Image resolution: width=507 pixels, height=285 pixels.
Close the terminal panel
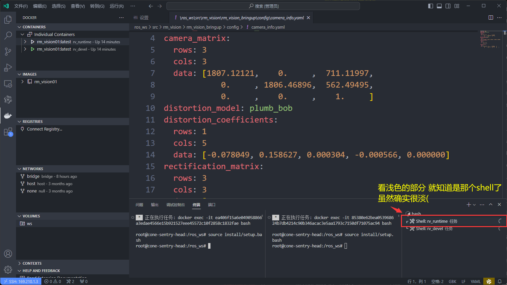coord(499,204)
